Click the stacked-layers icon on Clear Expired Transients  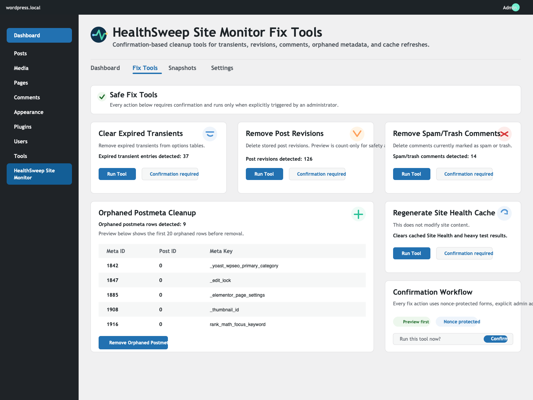coord(210,134)
